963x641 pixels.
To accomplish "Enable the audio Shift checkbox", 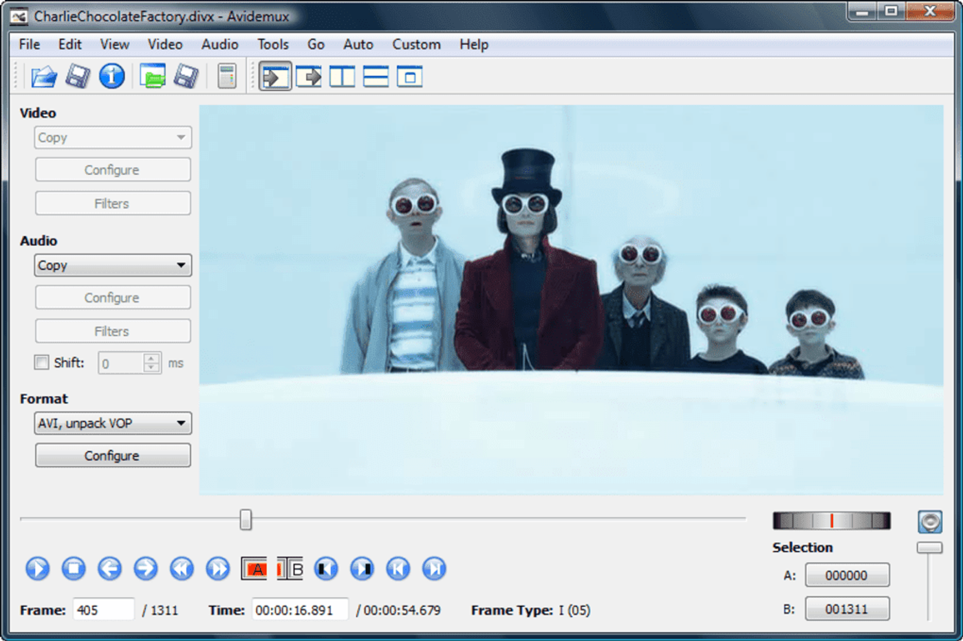I will click(x=41, y=363).
